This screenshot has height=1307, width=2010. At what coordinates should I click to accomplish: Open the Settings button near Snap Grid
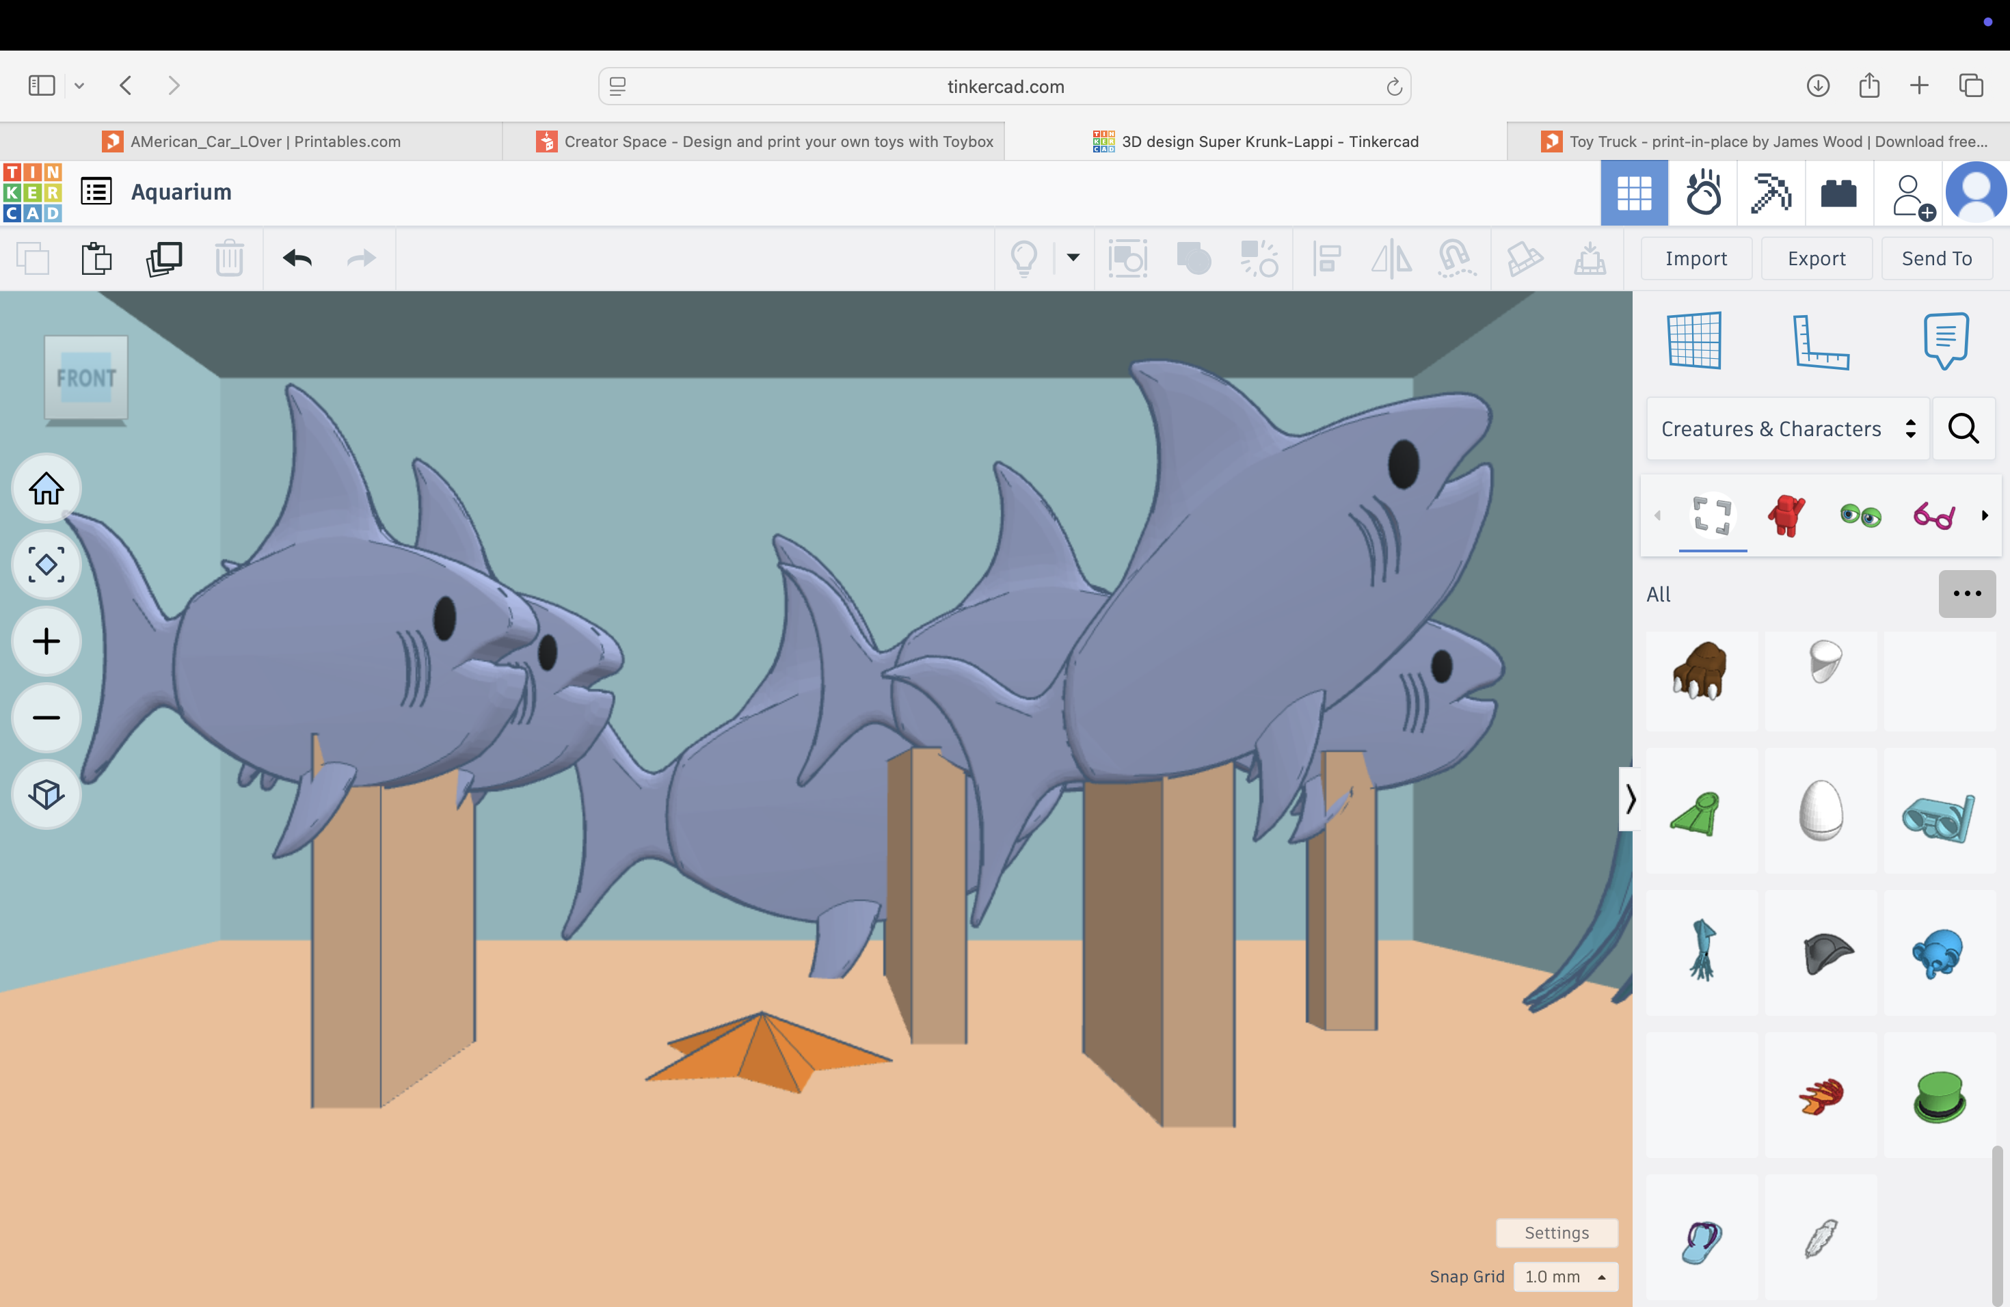tap(1557, 1232)
